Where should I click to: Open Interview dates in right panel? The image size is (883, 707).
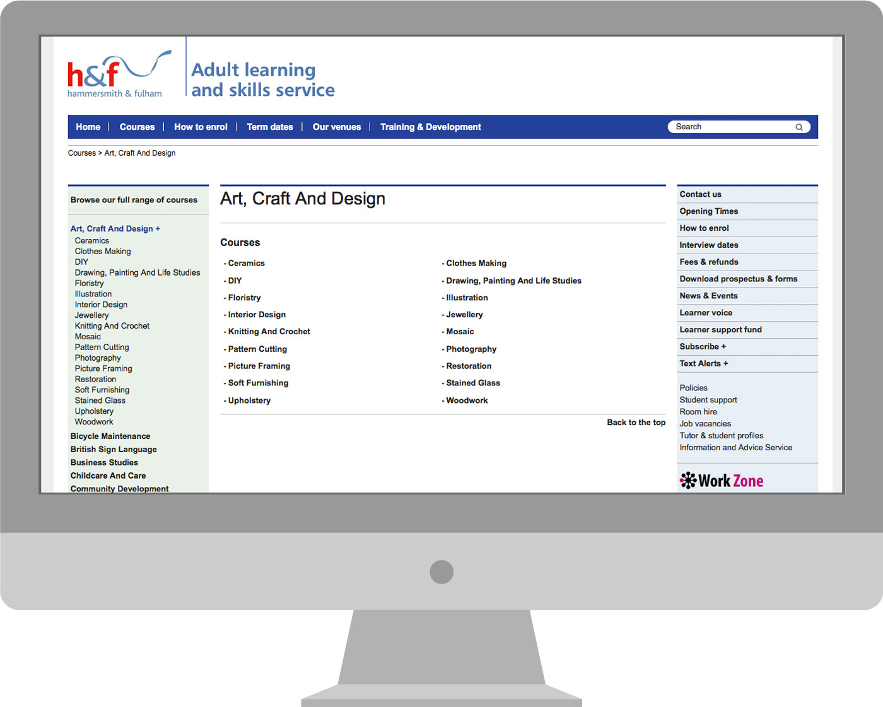pos(709,245)
